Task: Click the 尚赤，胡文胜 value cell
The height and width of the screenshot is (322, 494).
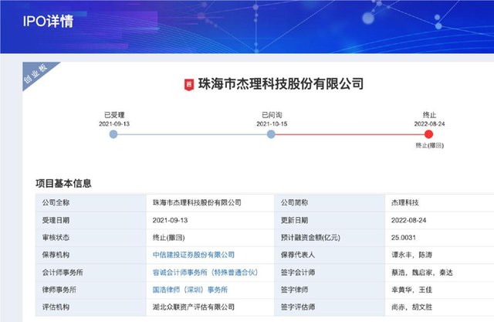Action: (x=439, y=307)
